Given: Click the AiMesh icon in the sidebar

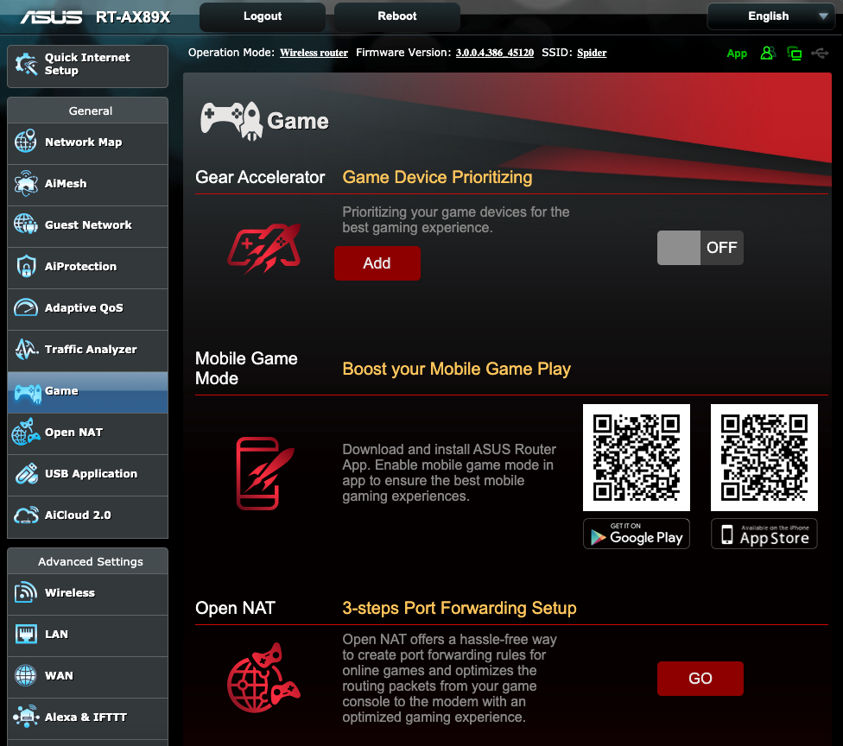Looking at the screenshot, I should [25, 183].
